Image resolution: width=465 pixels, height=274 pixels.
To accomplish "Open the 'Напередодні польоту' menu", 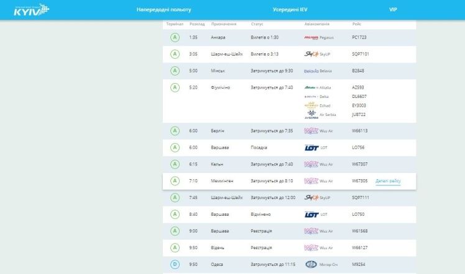I will pyautogui.click(x=164, y=10).
